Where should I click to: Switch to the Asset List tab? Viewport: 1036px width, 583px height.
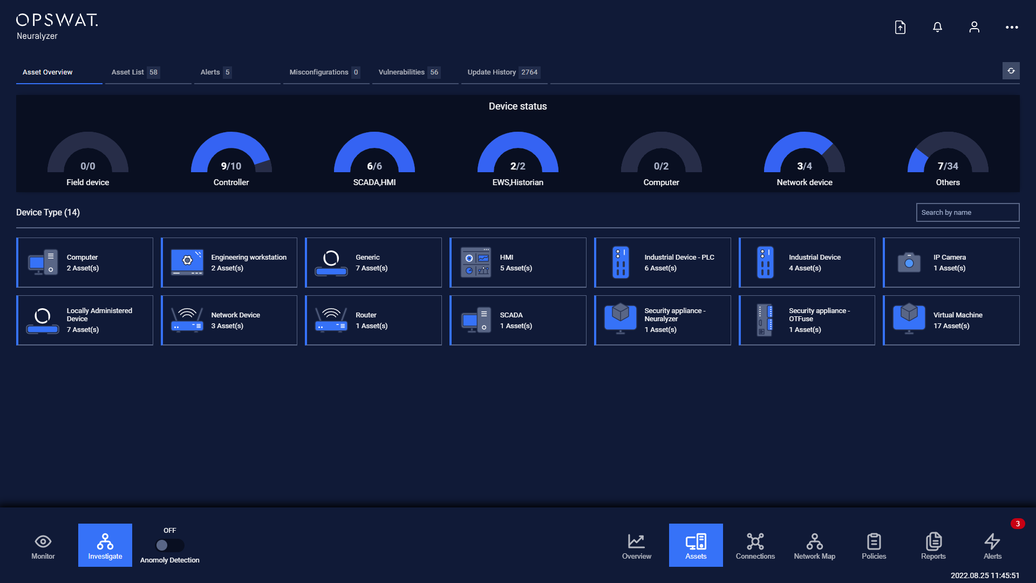point(134,72)
